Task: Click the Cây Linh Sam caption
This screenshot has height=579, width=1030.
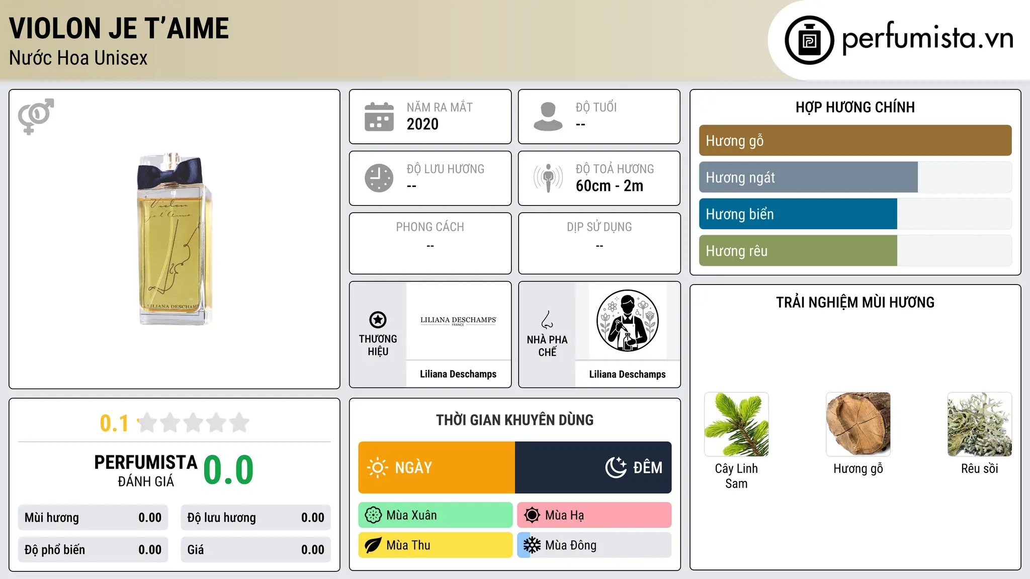Action: (736, 476)
